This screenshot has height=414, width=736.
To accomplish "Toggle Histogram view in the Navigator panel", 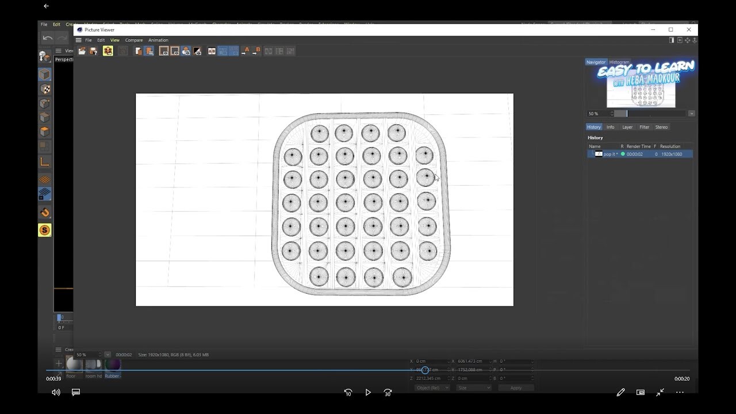I will 619,62.
